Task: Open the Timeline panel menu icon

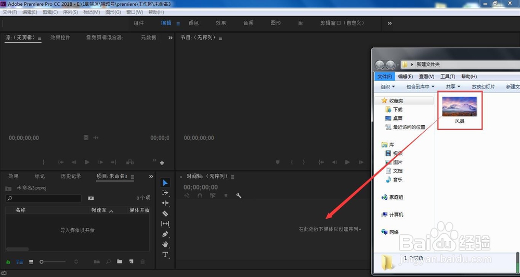Action: pos(232,177)
